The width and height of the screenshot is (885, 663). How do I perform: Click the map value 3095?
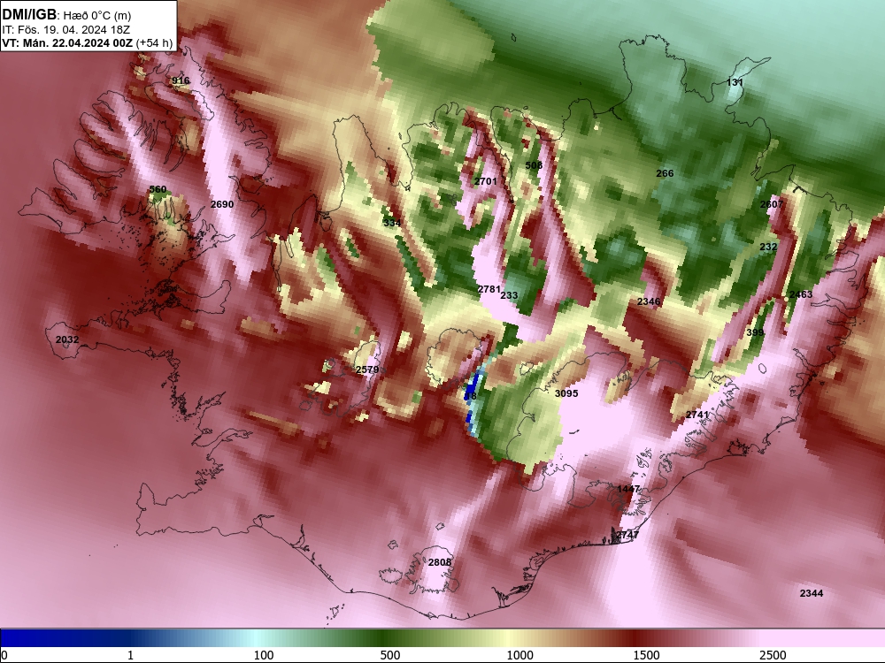point(566,393)
